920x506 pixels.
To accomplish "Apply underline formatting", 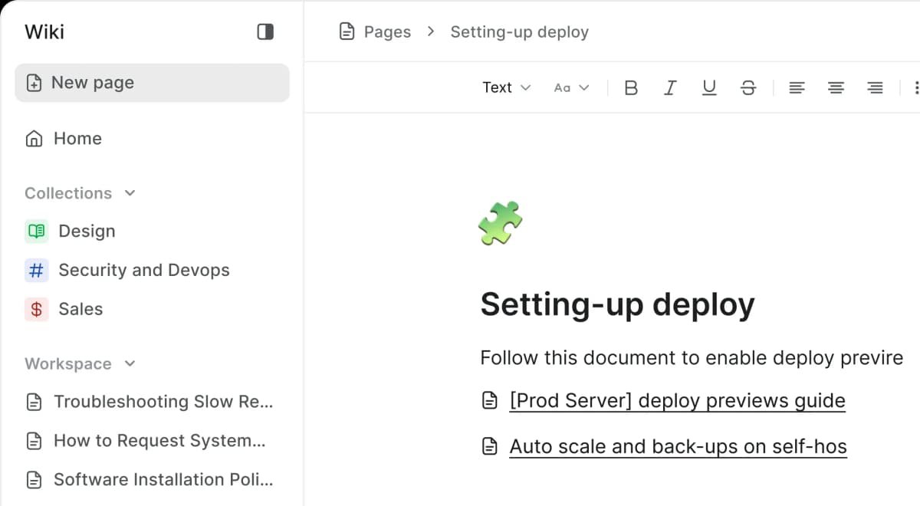I will pos(708,87).
